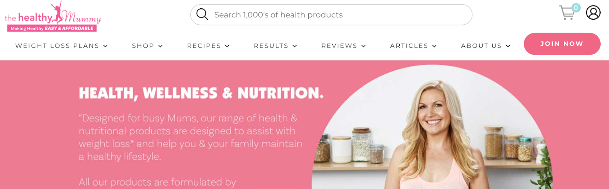609x189 pixels.
Task: Open the Shop menu
Action: (143, 46)
